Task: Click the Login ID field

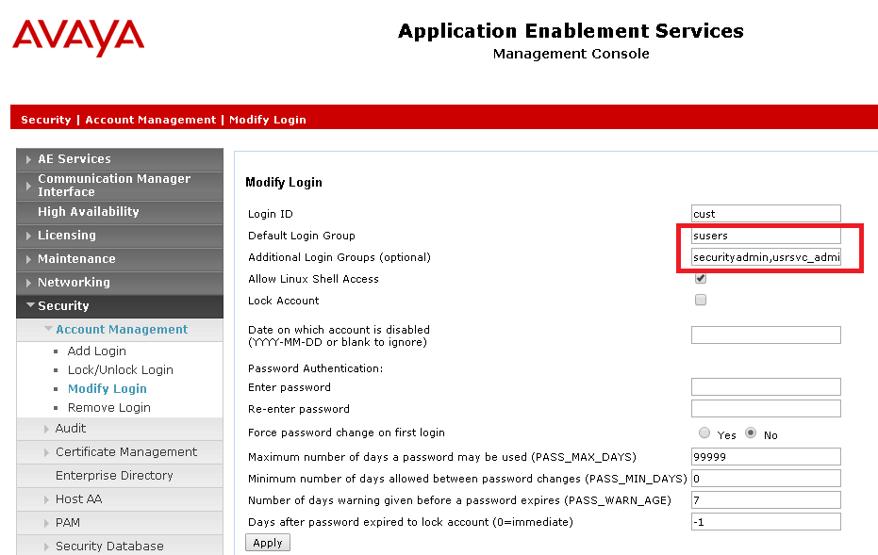Action: pyautogui.click(x=766, y=213)
